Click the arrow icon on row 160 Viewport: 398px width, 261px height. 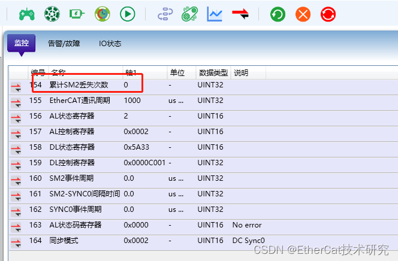[x=16, y=181]
